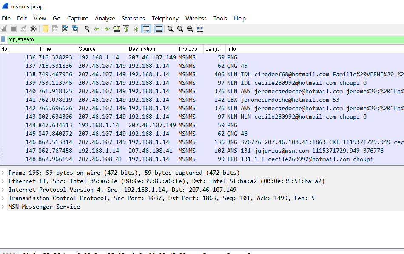Click the Resize columns to fit icon
This screenshot has height=254, width=404.
coord(200,29)
